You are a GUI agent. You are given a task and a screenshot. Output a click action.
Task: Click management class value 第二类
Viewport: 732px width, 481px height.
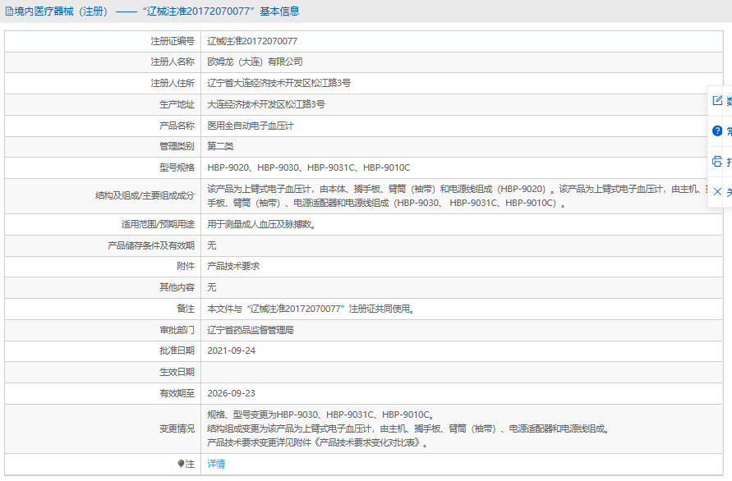click(220, 146)
